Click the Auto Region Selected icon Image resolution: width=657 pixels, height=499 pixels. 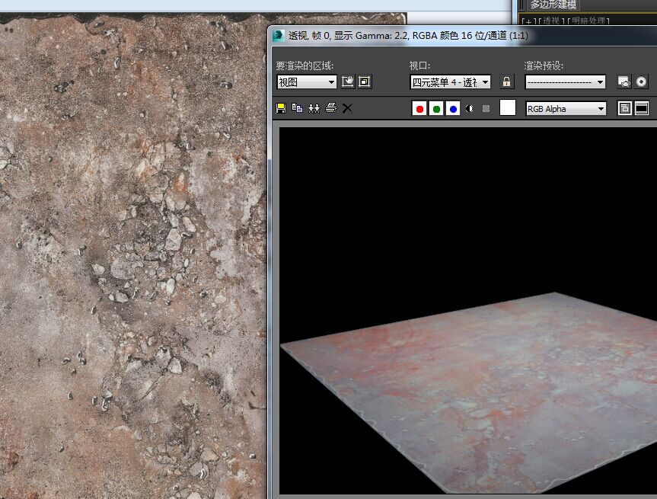(x=365, y=82)
